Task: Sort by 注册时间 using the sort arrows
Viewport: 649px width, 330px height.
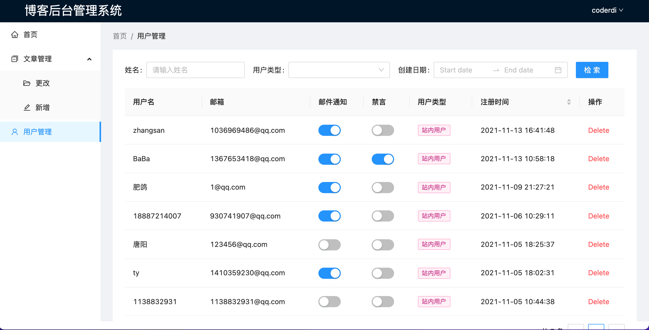Action: [569, 102]
